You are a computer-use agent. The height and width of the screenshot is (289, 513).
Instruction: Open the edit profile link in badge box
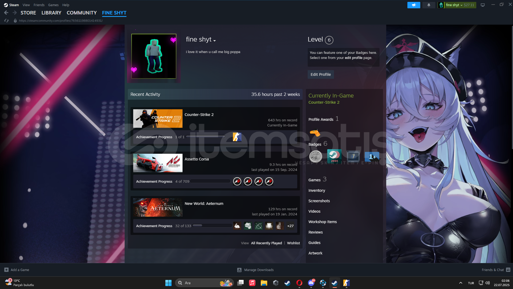pos(353,58)
